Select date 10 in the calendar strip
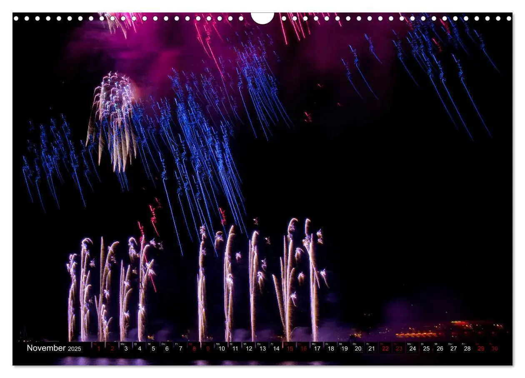525x378 pixels. [222, 348]
